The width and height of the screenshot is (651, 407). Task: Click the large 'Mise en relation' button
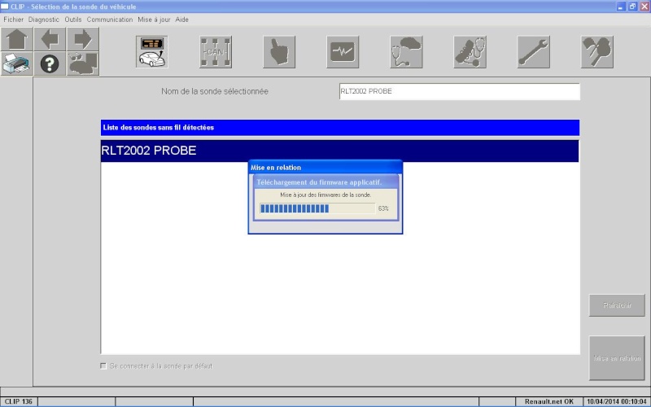point(617,358)
